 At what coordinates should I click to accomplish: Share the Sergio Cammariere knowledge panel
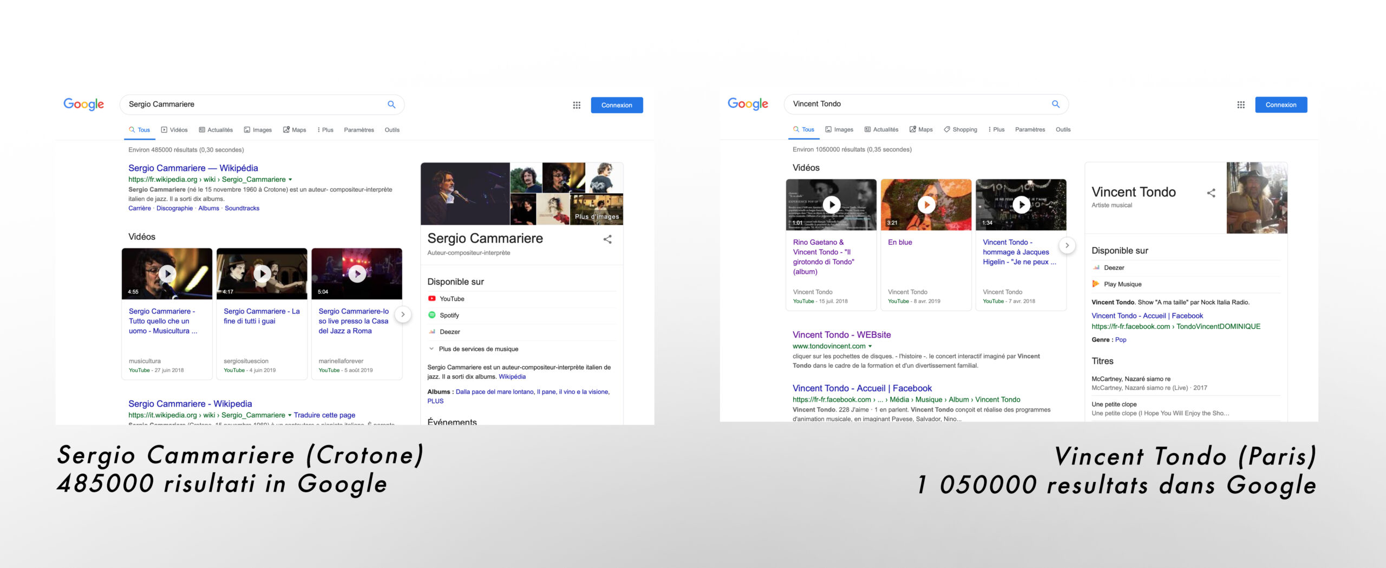pyautogui.click(x=607, y=239)
